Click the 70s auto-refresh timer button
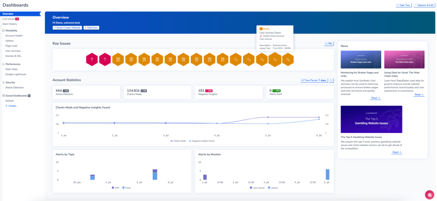This screenshot has height=201, width=437. [x=329, y=44]
